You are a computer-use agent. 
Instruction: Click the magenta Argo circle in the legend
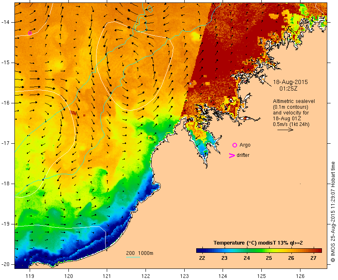235,145
